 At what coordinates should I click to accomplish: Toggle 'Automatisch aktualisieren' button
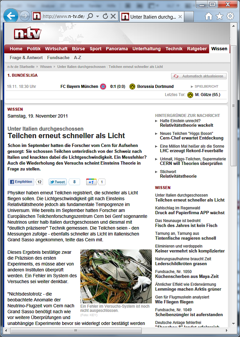[199, 76]
